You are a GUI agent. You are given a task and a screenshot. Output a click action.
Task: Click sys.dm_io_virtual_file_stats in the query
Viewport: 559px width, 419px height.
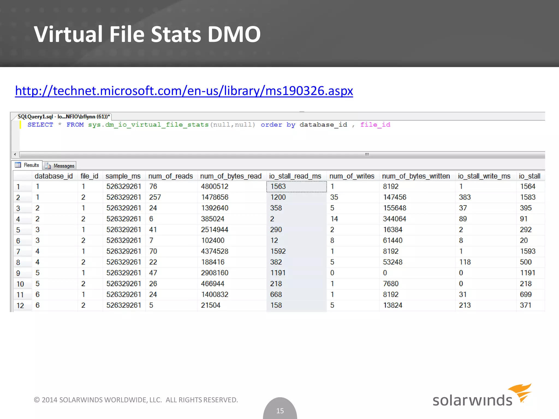click(x=148, y=125)
